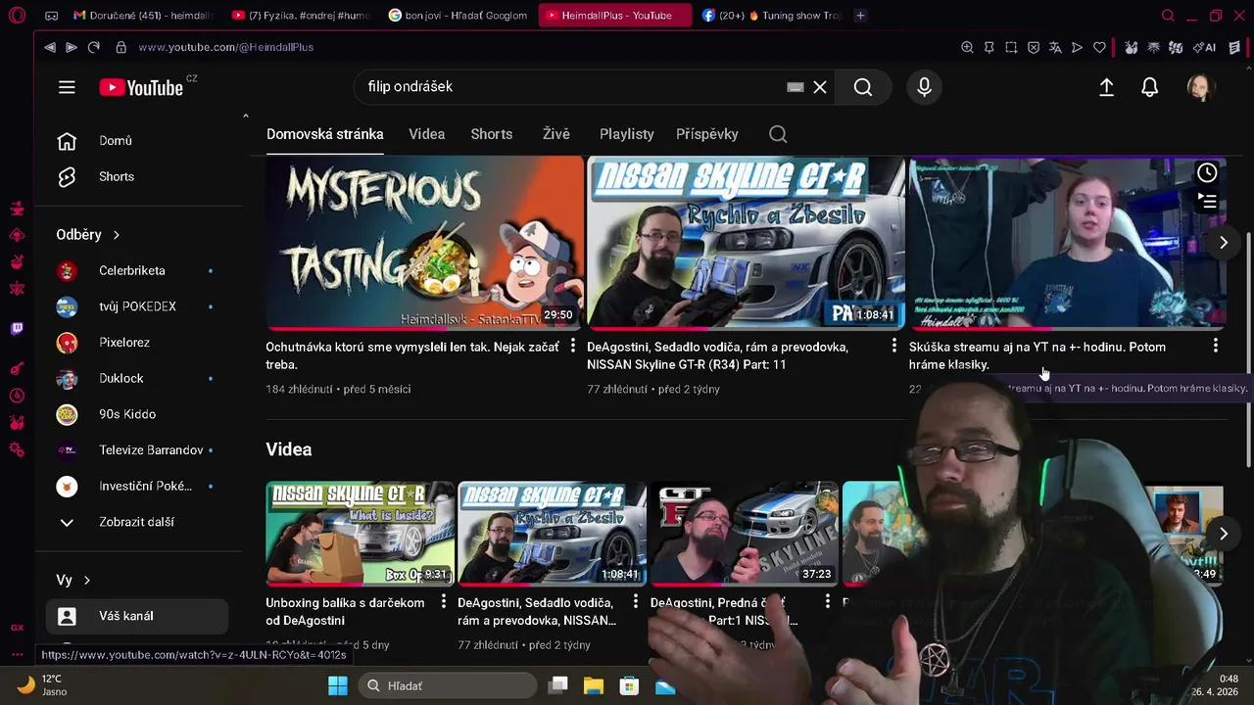Switch to the Tuning show Facebook tab
The width and height of the screenshot is (1254, 705).
coord(771,16)
